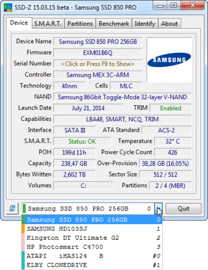208x270 pixels.
Task: Click the Controller value Samsung MEX 3C-ARM
Action: click(98, 75)
